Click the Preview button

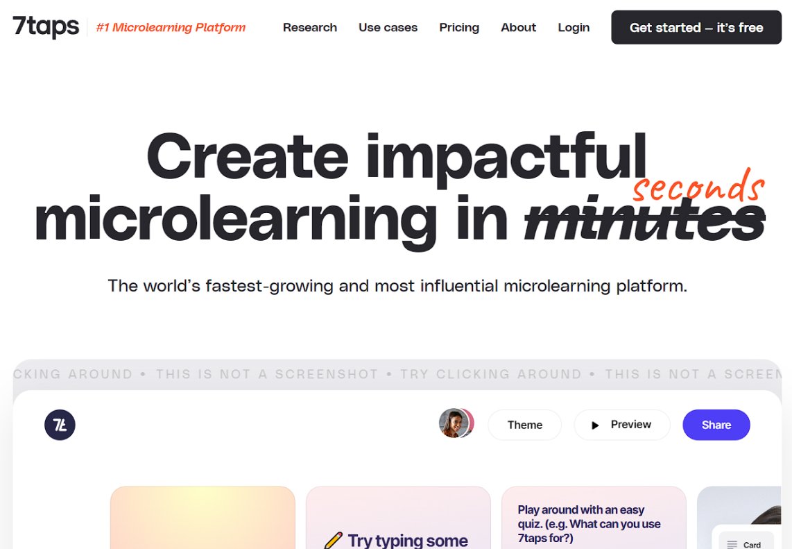pos(622,425)
